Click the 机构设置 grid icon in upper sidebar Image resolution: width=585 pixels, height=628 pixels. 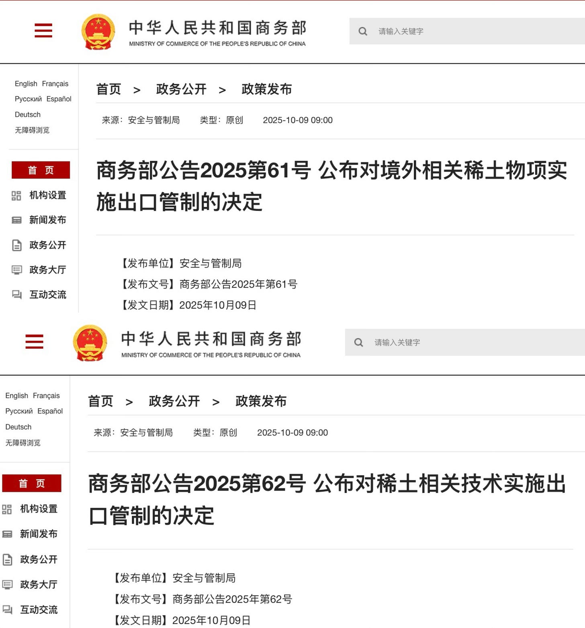(16, 196)
